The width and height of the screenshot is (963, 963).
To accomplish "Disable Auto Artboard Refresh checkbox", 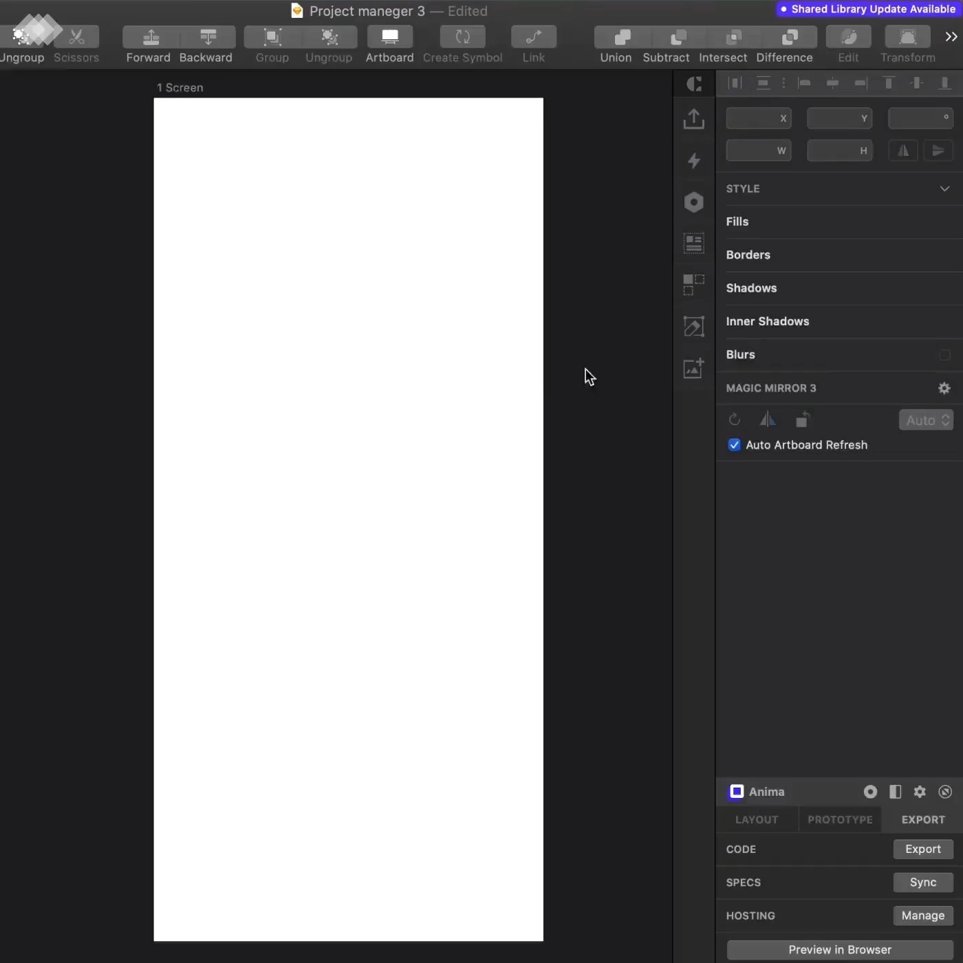I will point(735,445).
